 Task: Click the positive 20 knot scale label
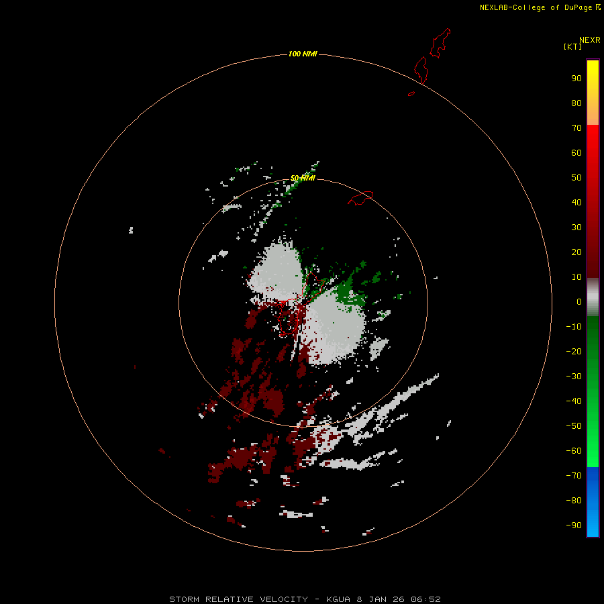576,252
